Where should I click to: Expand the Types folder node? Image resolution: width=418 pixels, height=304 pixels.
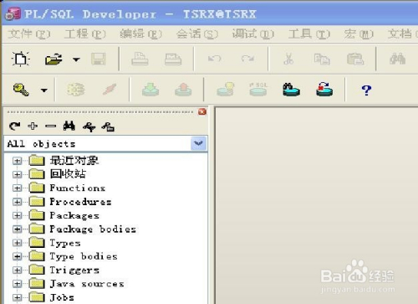coord(17,243)
